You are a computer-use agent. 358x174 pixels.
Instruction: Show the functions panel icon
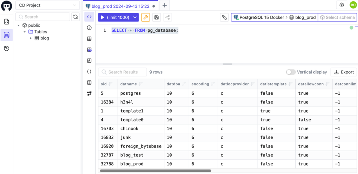89,61
